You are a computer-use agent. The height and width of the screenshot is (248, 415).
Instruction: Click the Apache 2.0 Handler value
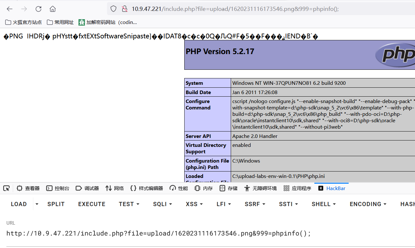pos(255,136)
